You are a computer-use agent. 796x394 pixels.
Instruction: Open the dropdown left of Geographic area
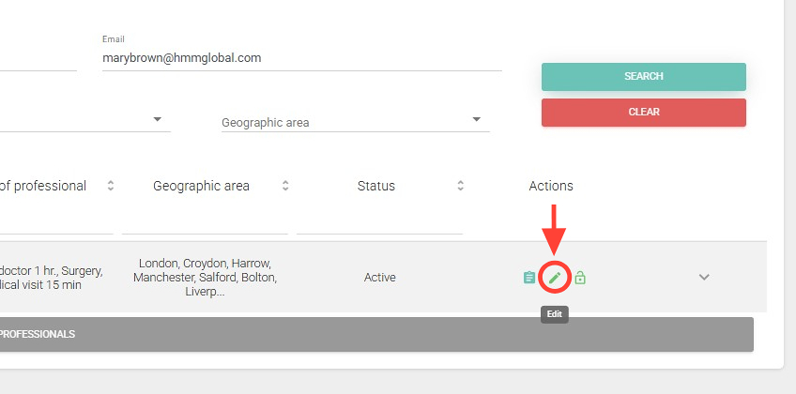pos(157,120)
